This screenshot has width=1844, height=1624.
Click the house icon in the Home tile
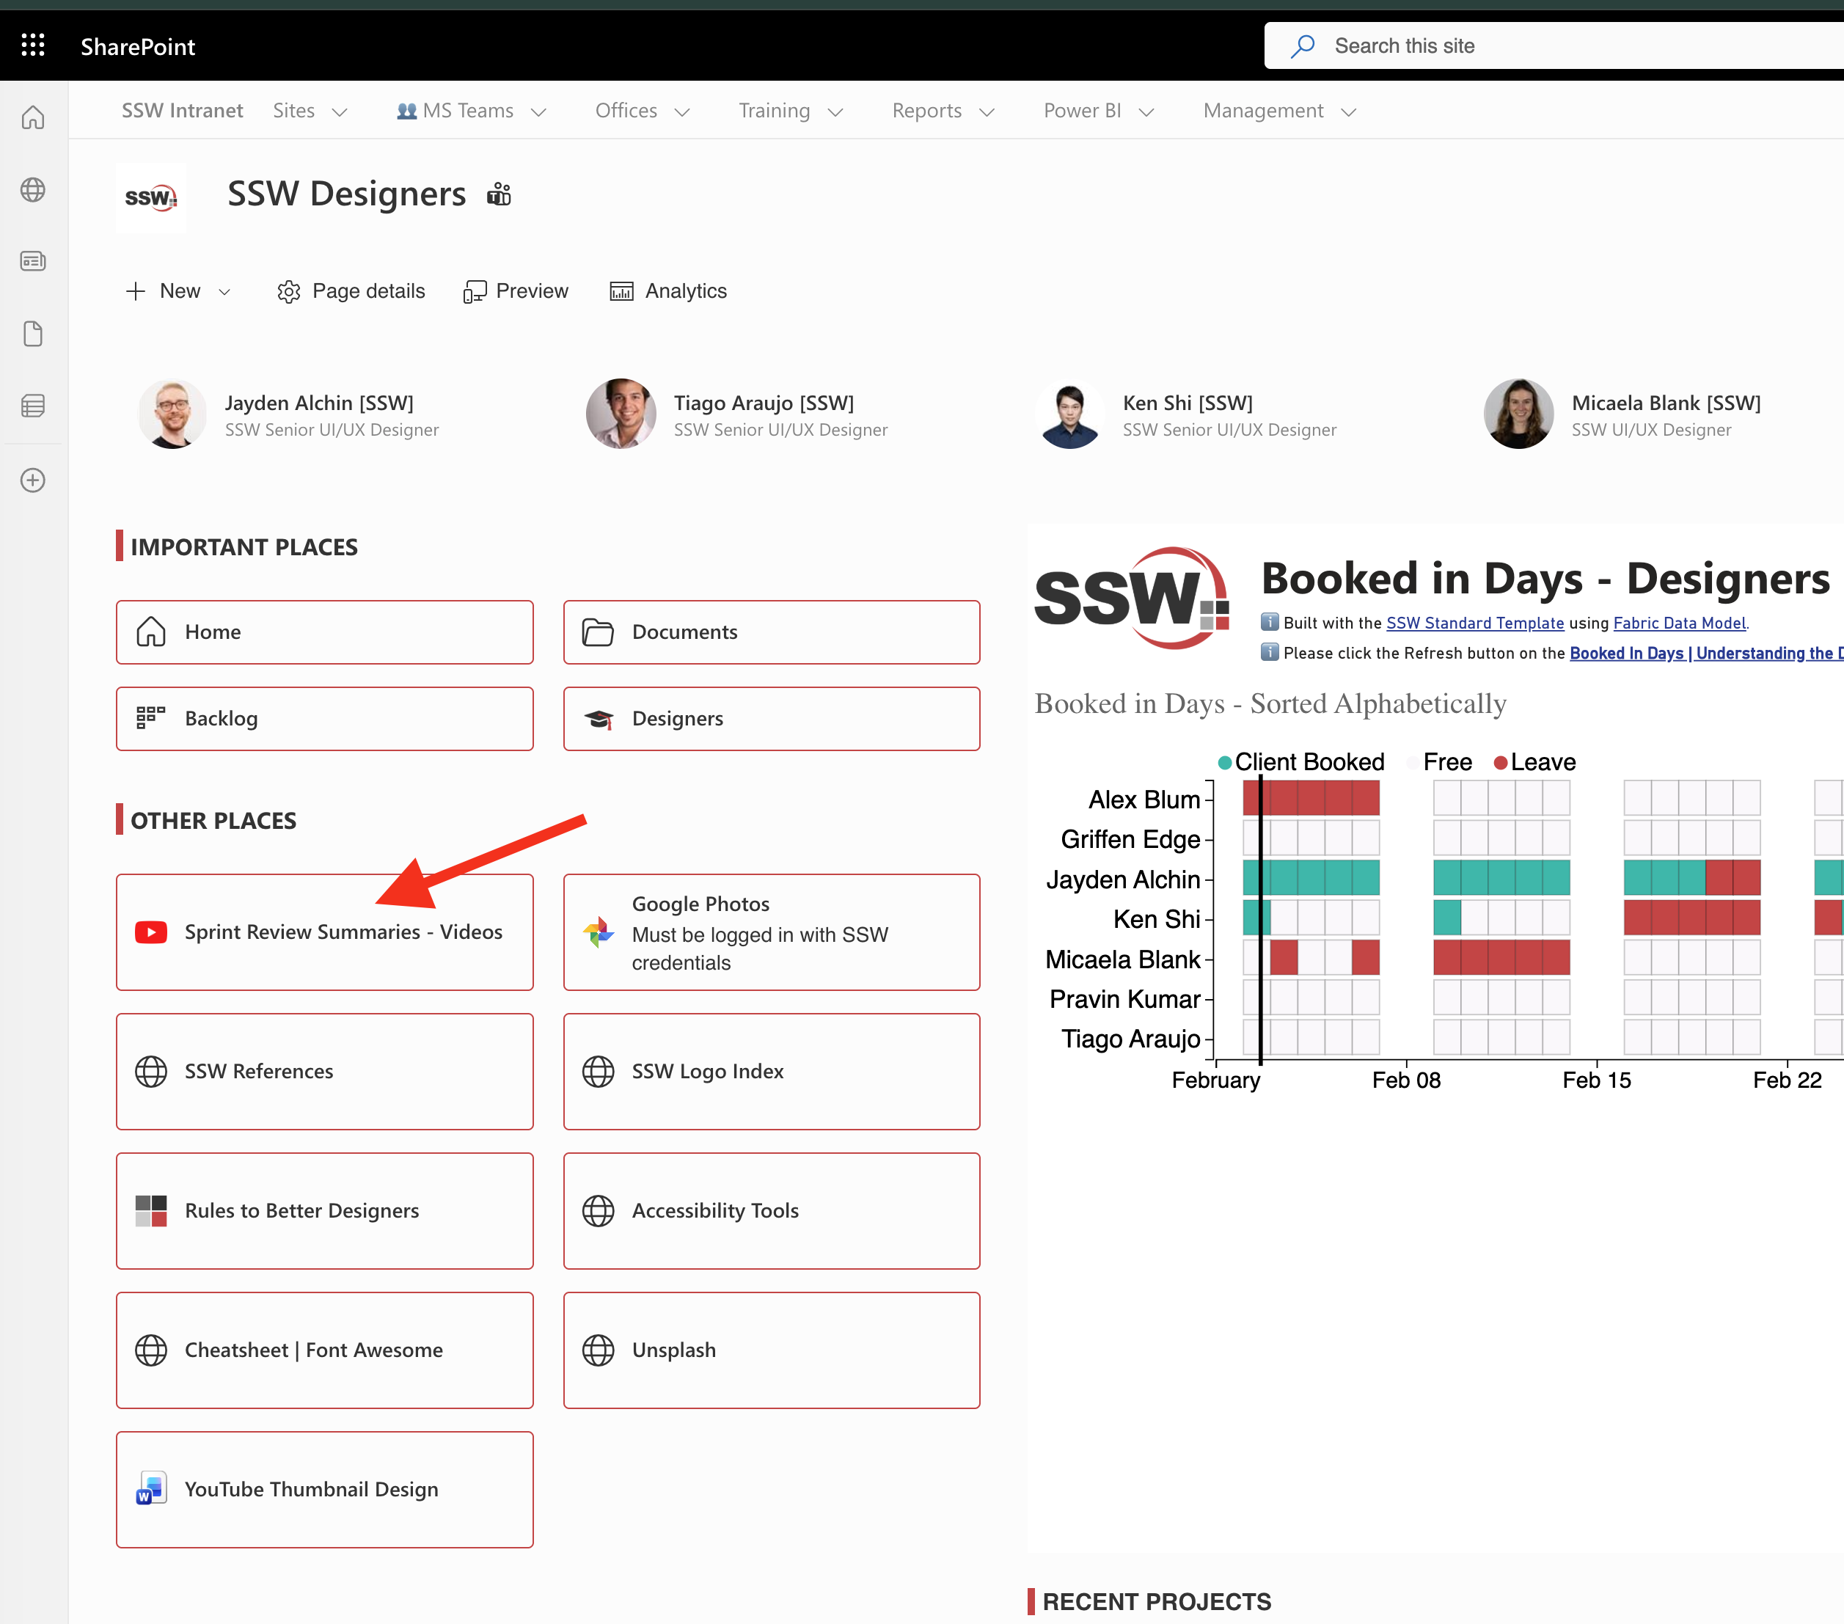click(150, 632)
